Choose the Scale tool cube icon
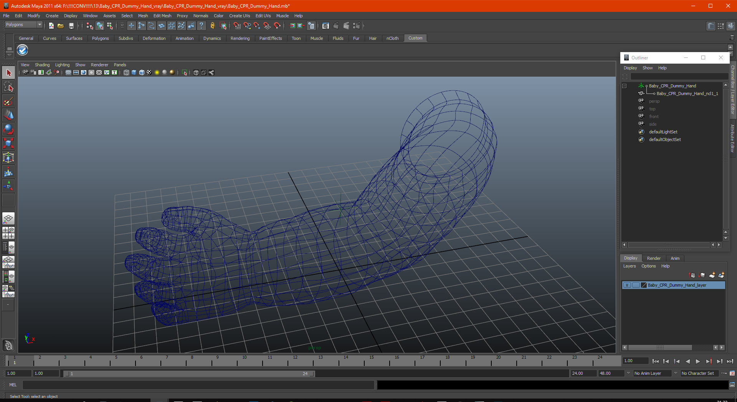737x402 pixels. tap(8, 143)
